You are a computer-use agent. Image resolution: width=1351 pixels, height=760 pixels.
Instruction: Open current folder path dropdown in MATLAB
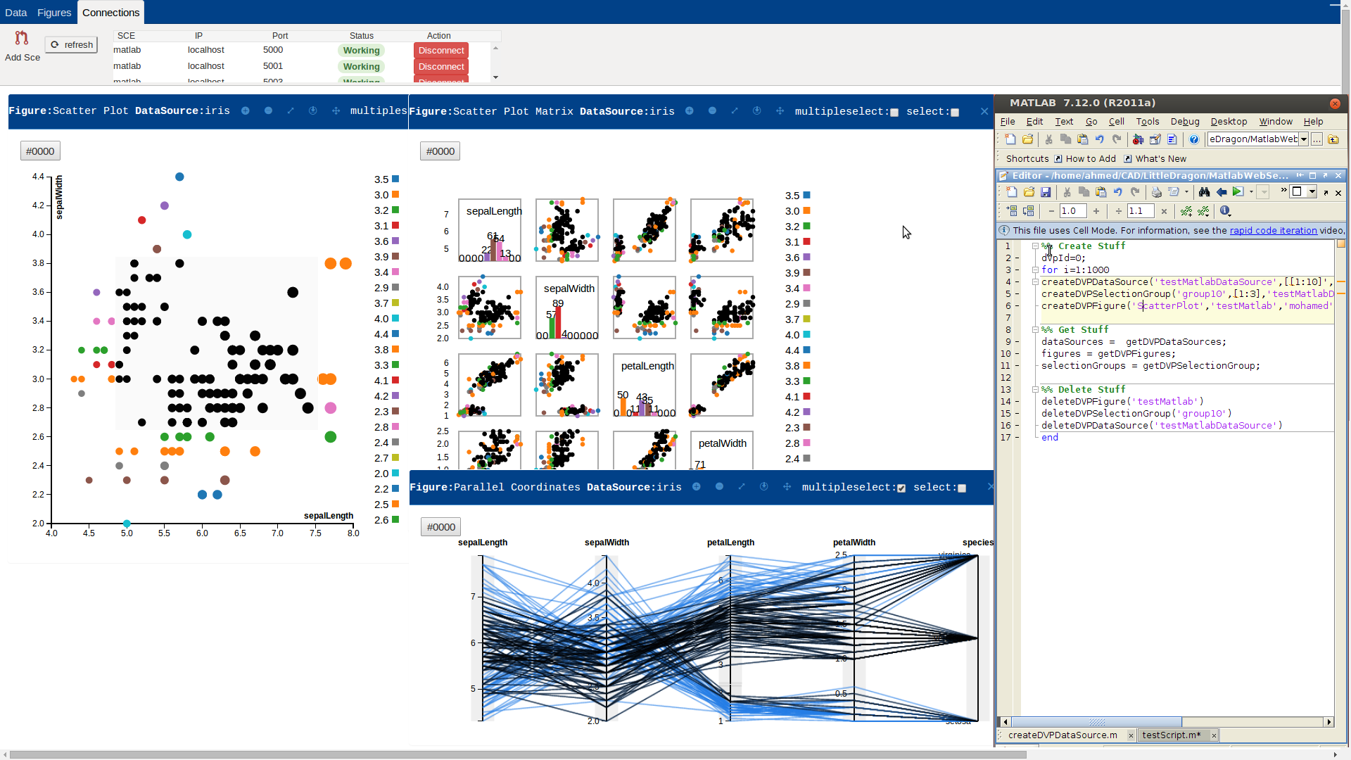[x=1303, y=139]
